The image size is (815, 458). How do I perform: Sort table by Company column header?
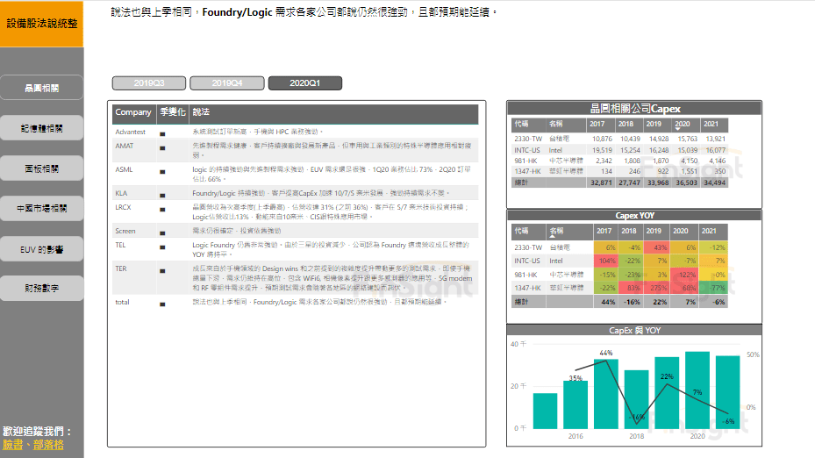pyautogui.click(x=133, y=112)
